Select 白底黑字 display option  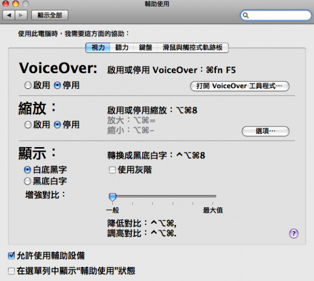click(27, 170)
